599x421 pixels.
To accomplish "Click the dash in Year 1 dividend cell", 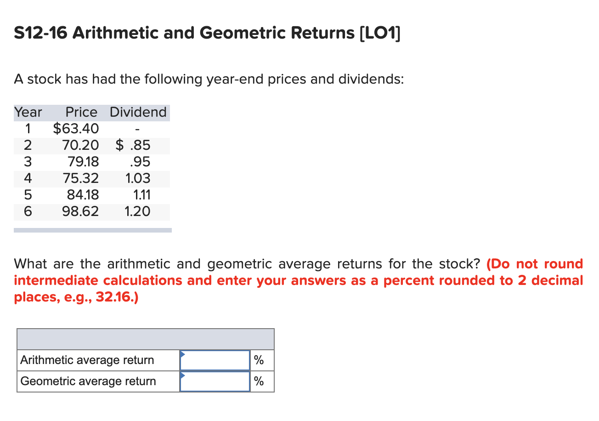I will pyautogui.click(x=137, y=129).
